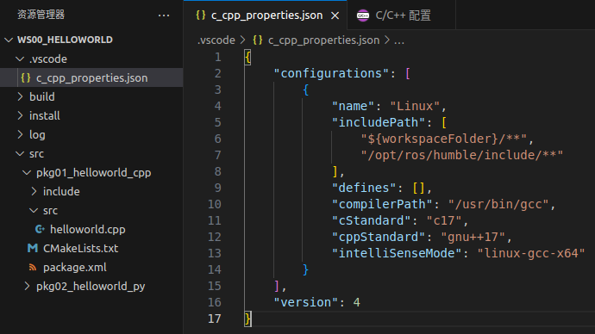Collapse the inner src folder under pkg01

(34, 210)
